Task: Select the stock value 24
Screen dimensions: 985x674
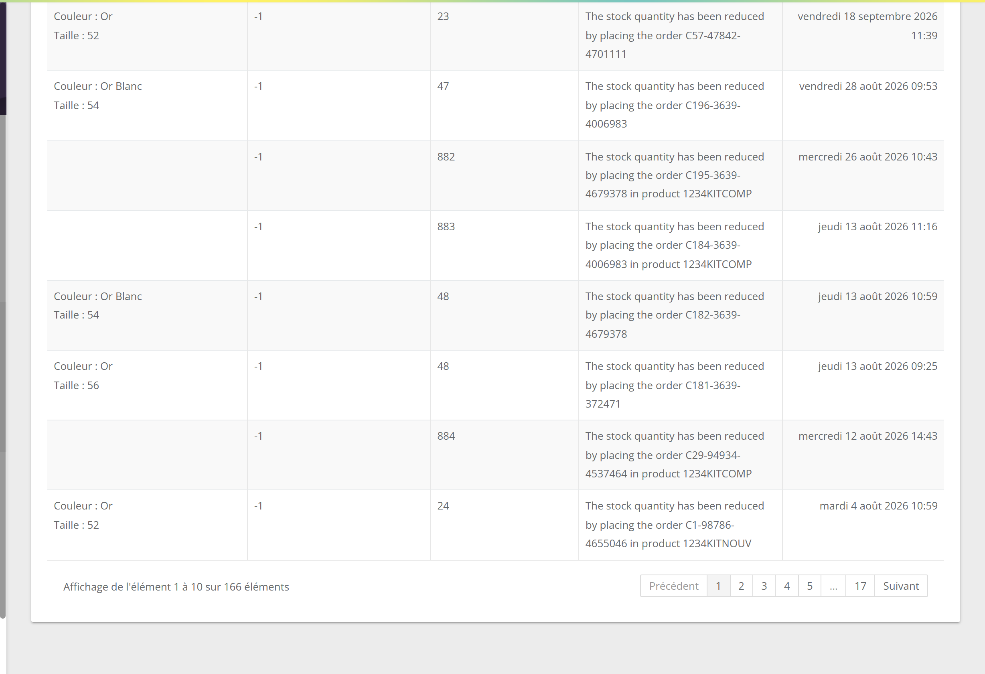Action: 443,506
